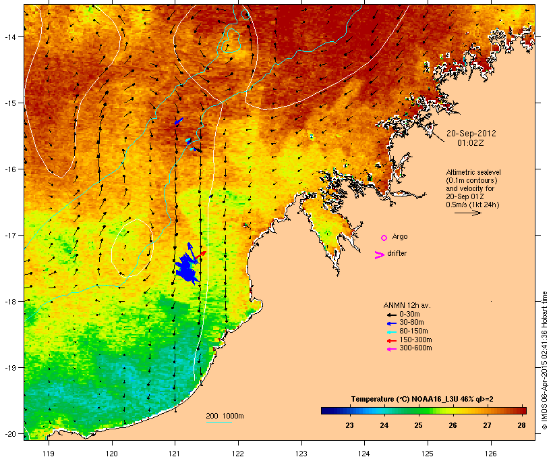Click the time label 01:02Z
The image size is (553, 459).
(470, 143)
